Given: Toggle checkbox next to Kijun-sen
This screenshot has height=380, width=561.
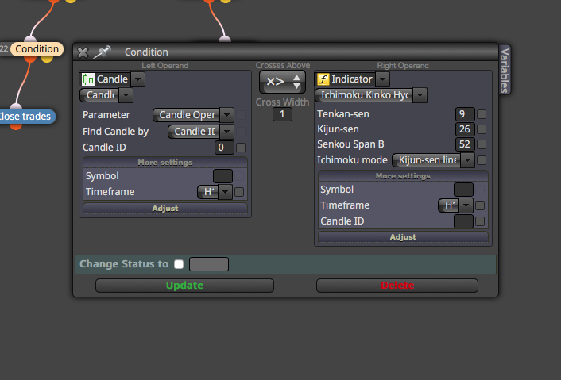Looking at the screenshot, I should [482, 129].
